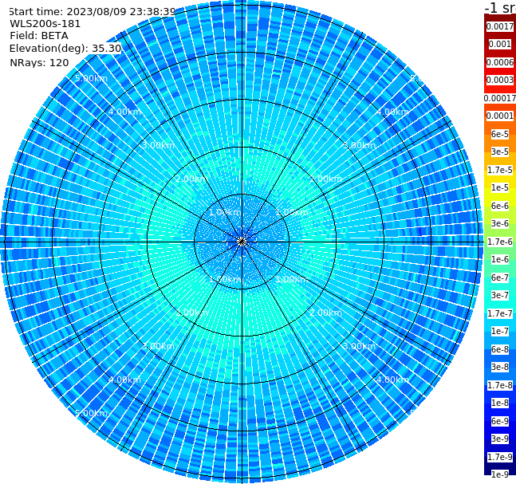Click the 0.001 colorbar value

coord(500,44)
